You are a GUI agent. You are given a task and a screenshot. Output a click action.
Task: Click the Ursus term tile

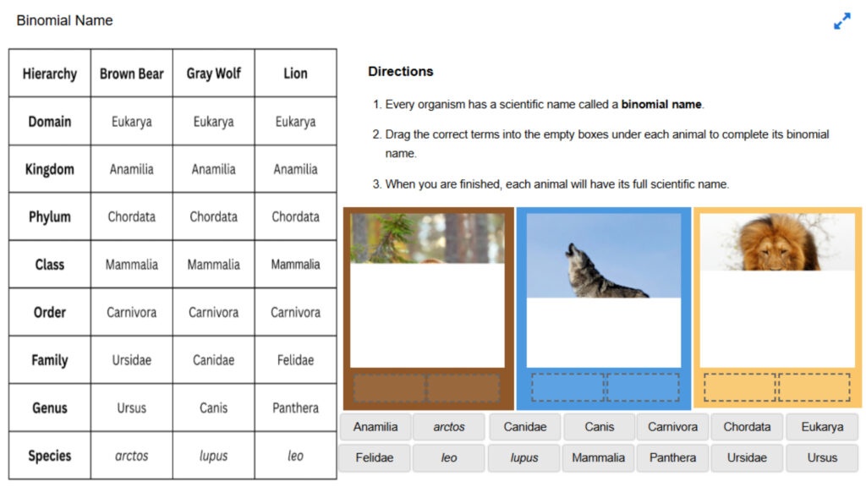(821, 457)
